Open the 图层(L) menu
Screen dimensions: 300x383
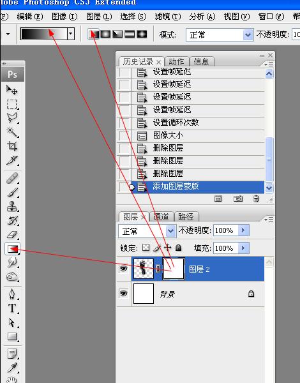point(99,17)
